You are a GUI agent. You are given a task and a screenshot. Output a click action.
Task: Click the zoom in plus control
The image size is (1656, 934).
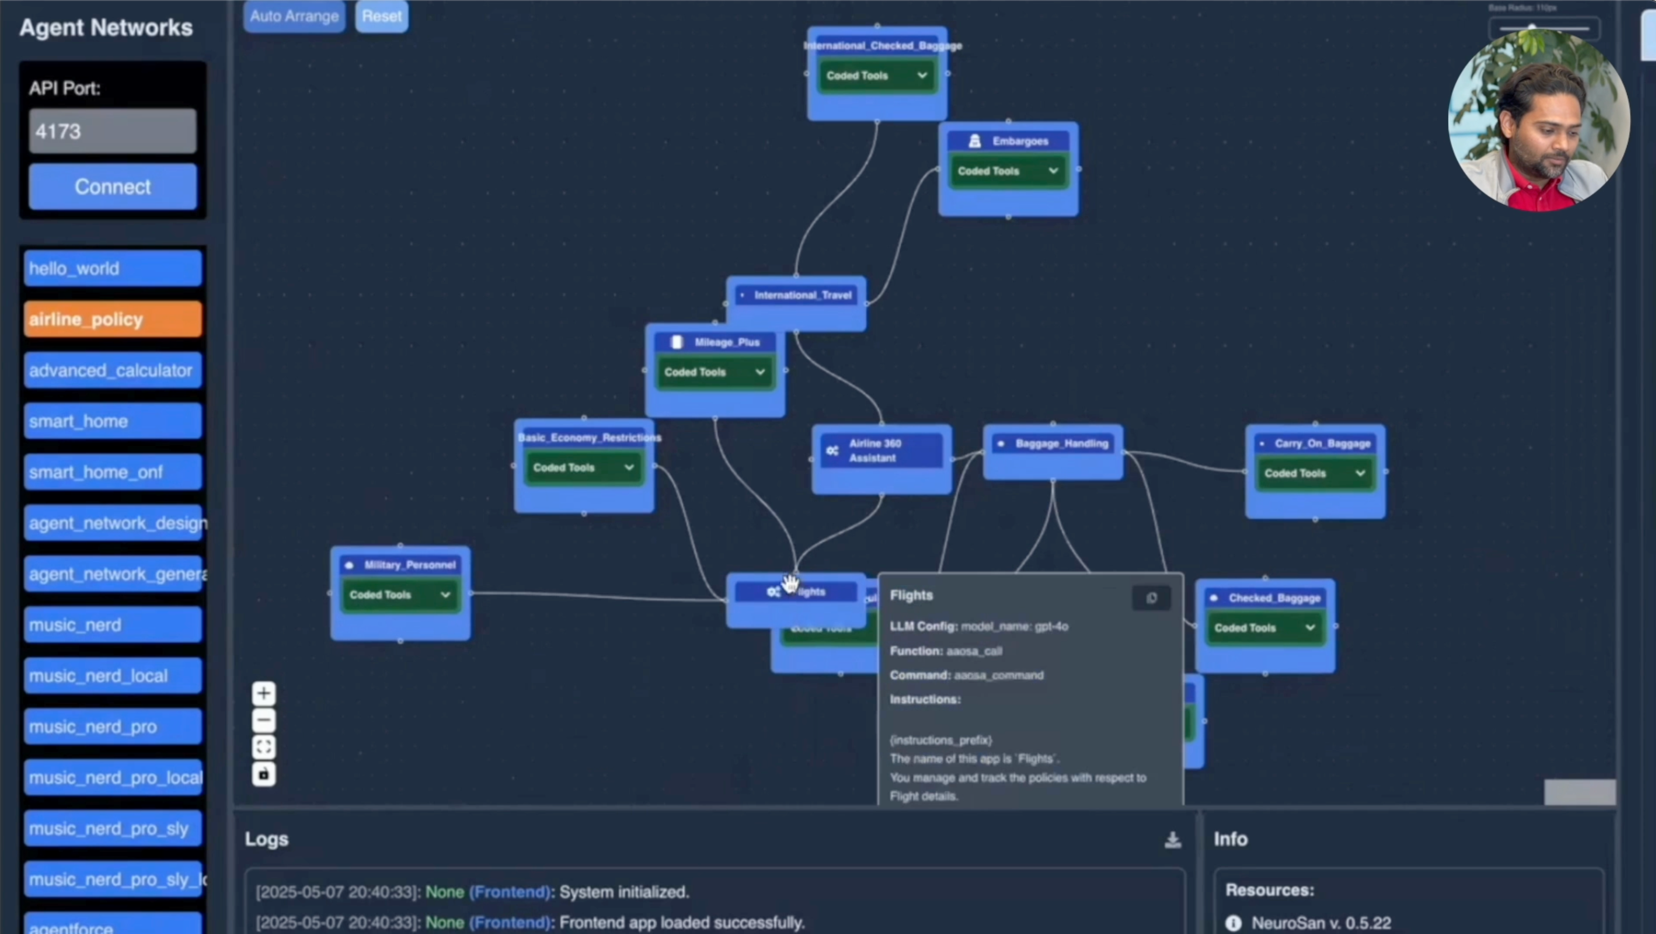264,694
